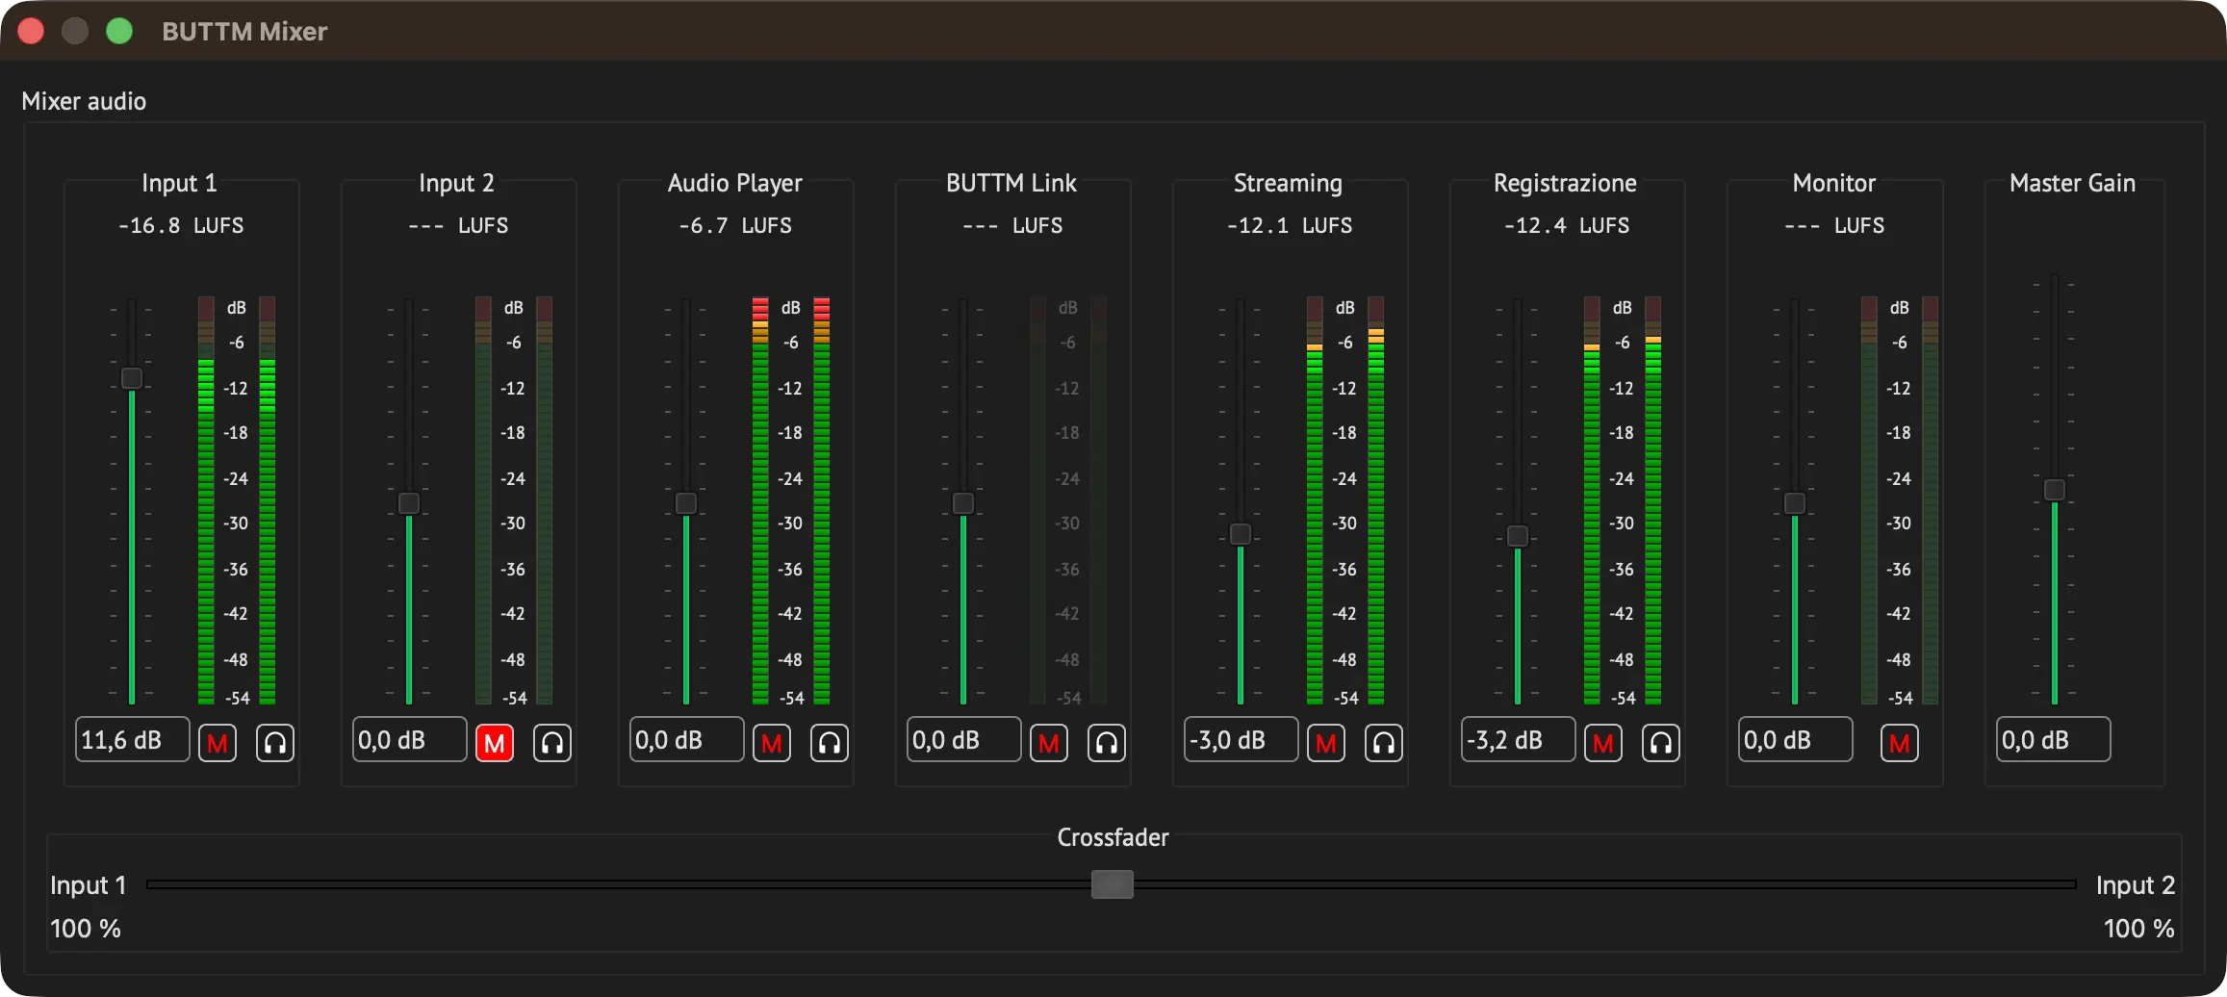
Task: Edit the Input 1 gain field 11,6 dB
Action: coord(133,740)
